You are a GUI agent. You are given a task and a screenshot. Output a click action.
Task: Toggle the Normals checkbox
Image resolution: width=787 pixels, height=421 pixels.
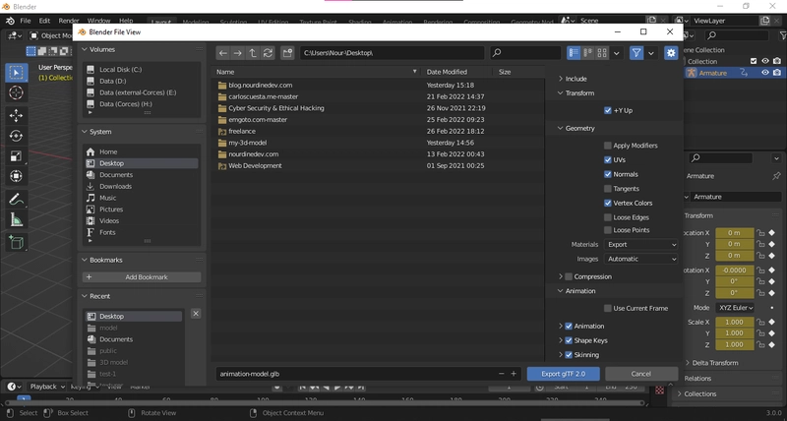click(608, 175)
